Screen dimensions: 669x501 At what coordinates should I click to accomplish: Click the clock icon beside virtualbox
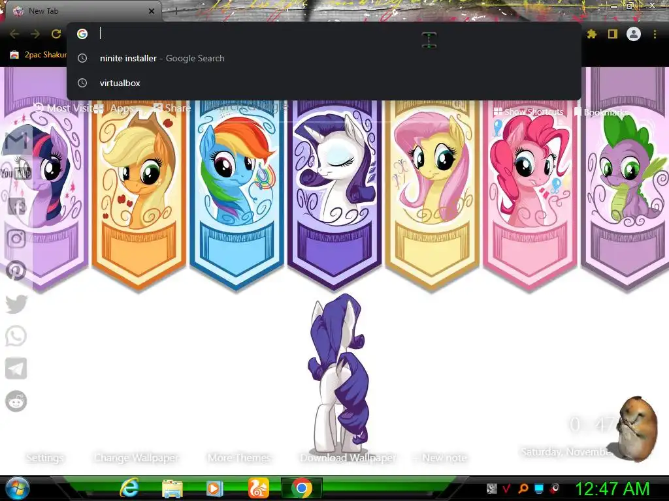pos(82,83)
